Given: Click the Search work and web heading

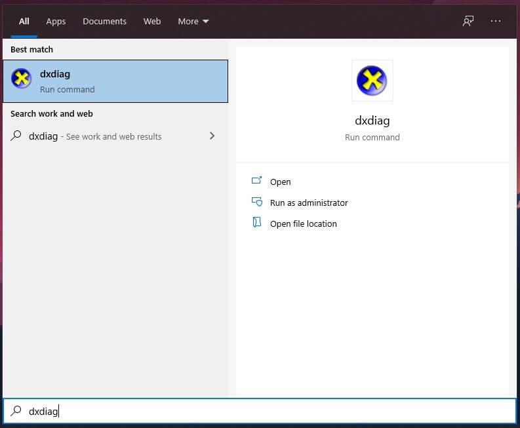Looking at the screenshot, I should pos(52,113).
